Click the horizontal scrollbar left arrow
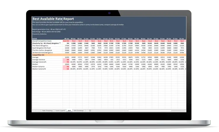Screen dimensions: 219x132 click(x=128, y=110)
